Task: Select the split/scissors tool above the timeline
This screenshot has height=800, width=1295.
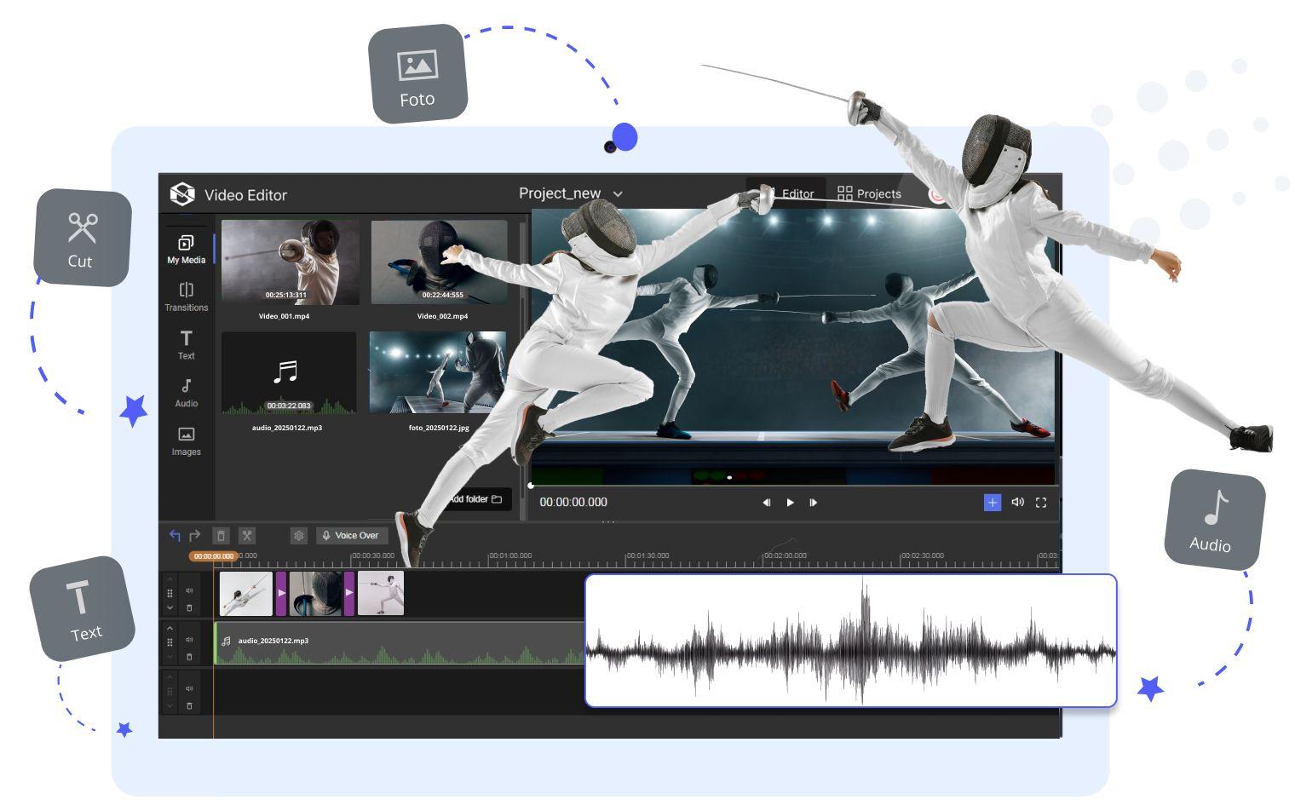Action: pos(246,535)
